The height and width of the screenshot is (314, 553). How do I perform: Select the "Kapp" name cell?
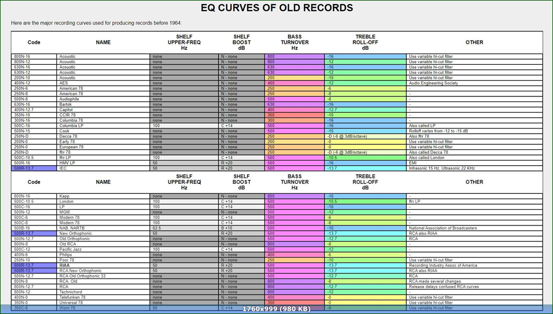pos(103,196)
